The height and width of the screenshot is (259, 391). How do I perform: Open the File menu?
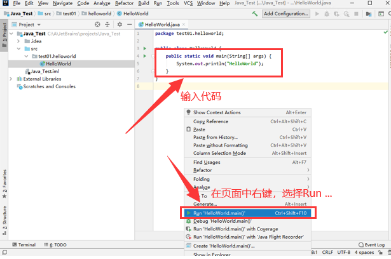(17, 3)
